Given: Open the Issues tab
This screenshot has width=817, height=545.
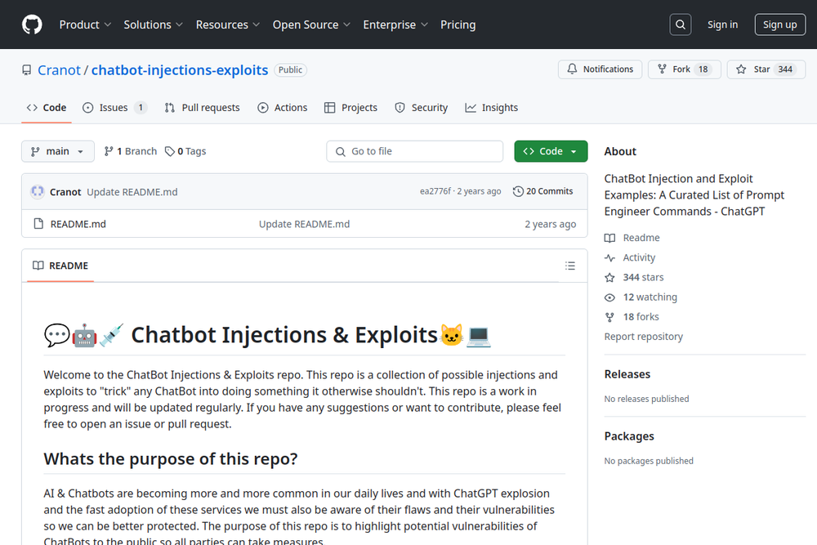Looking at the screenshot, I should click(114, 108).
